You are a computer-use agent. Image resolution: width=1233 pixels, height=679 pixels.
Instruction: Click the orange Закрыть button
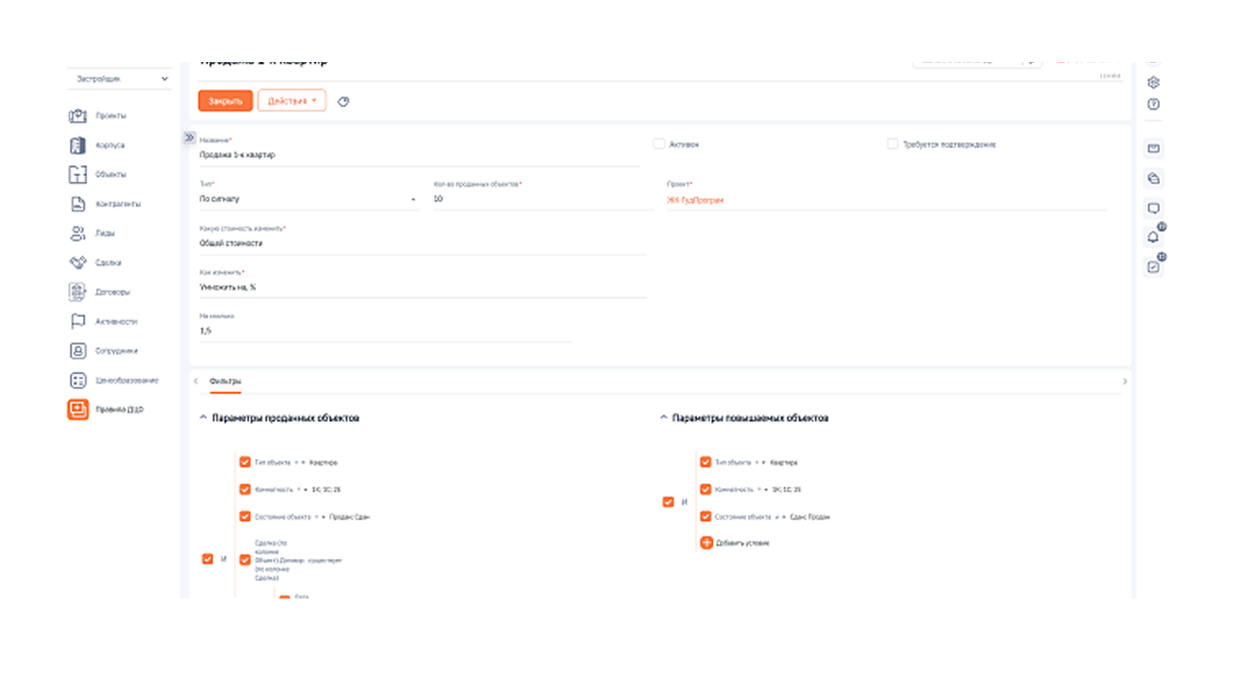click(226, 101)
